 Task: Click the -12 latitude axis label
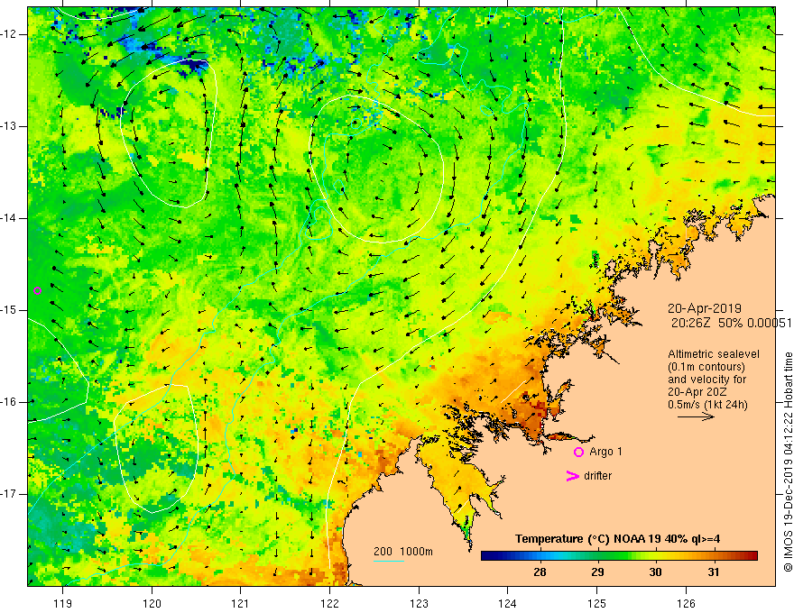(9, 34)
